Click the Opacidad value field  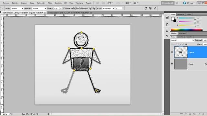(205, 40)
